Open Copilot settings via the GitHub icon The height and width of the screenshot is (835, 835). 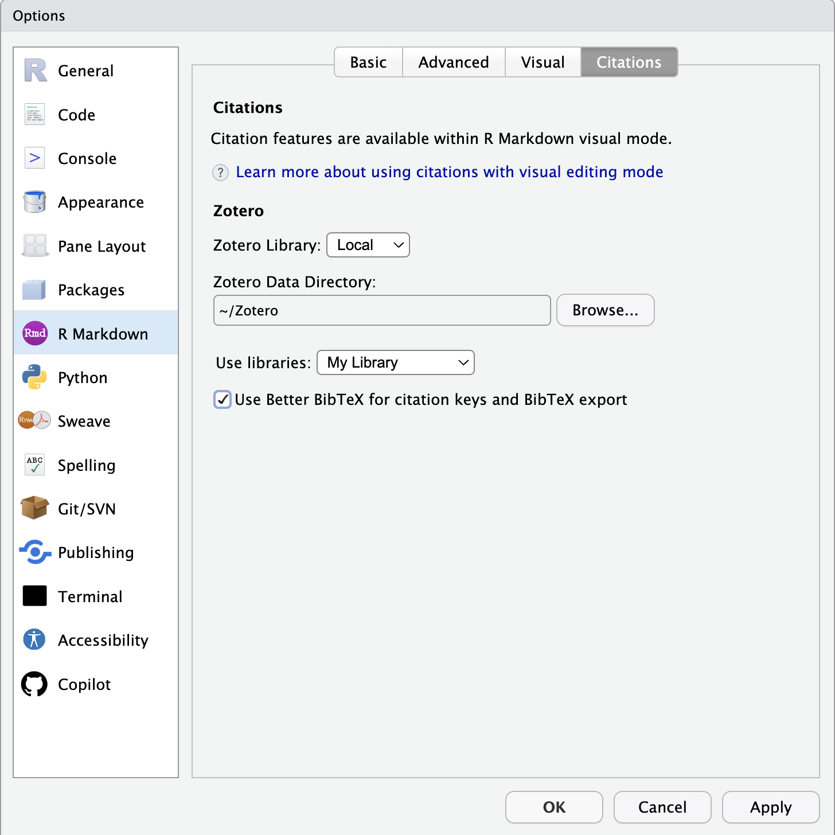pyautogui.click(x=34, y=684)
